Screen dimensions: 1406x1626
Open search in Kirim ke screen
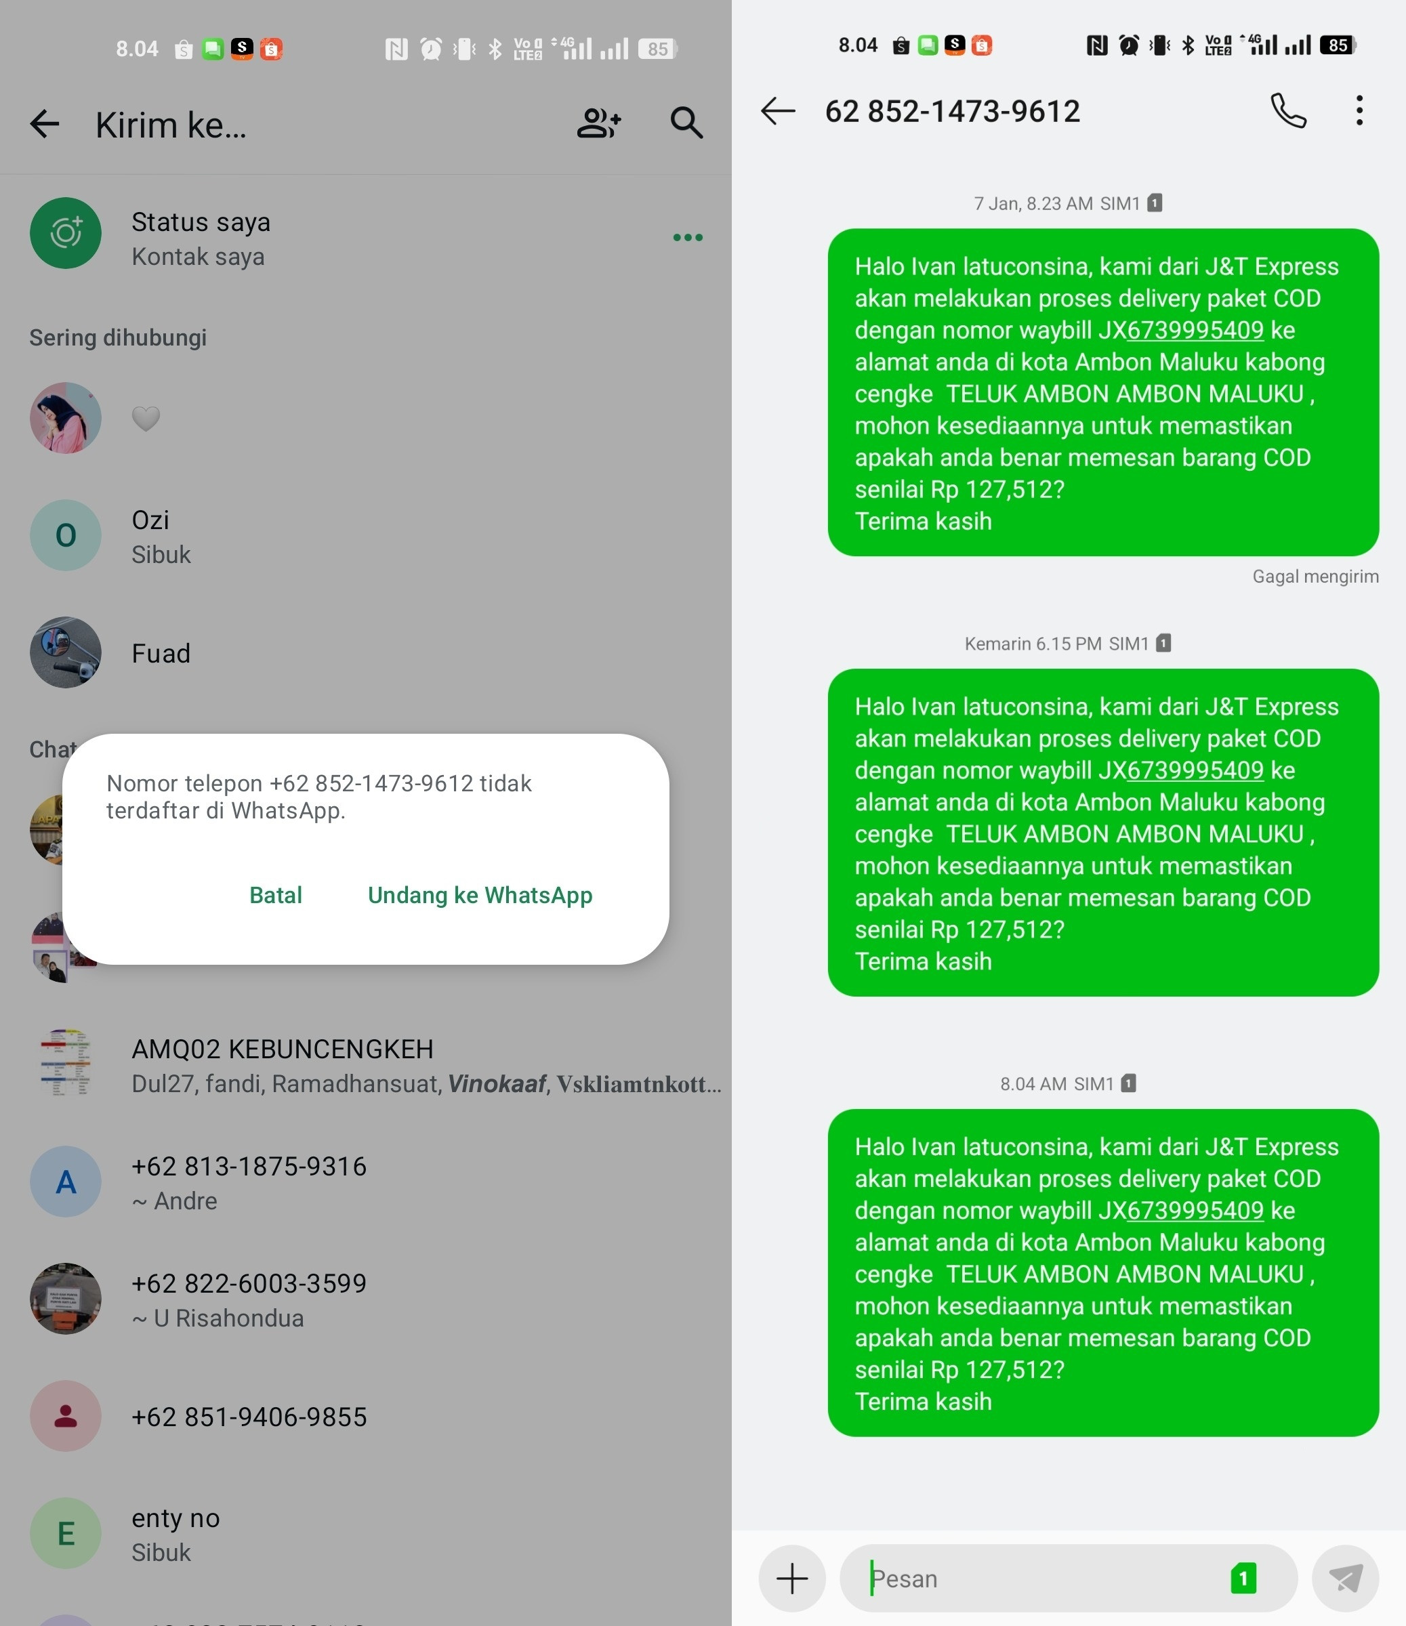point(686,123)
